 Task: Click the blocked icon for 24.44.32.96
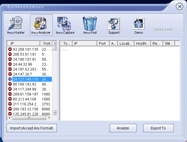click(x=10, y=64)
